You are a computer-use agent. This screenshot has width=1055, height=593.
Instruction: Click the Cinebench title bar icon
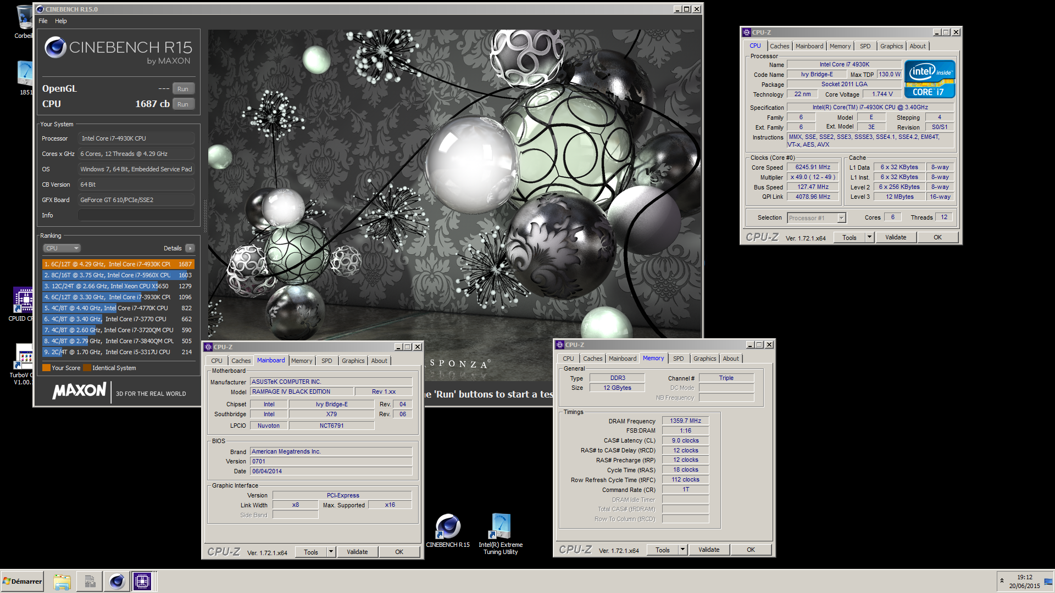[40, 9]
